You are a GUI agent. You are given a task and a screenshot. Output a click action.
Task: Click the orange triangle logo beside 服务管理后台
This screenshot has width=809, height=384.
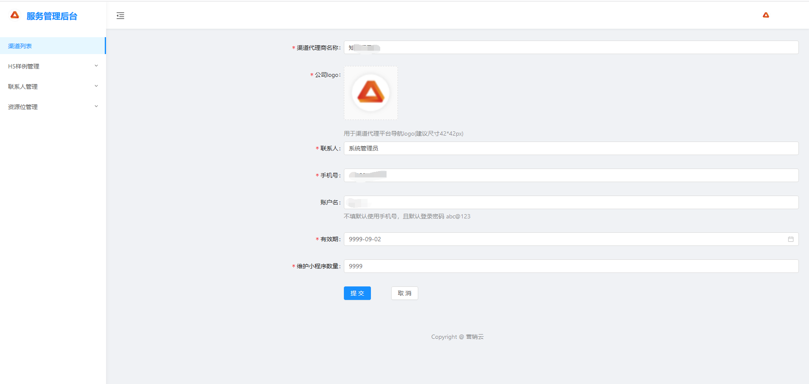point(15,15)
